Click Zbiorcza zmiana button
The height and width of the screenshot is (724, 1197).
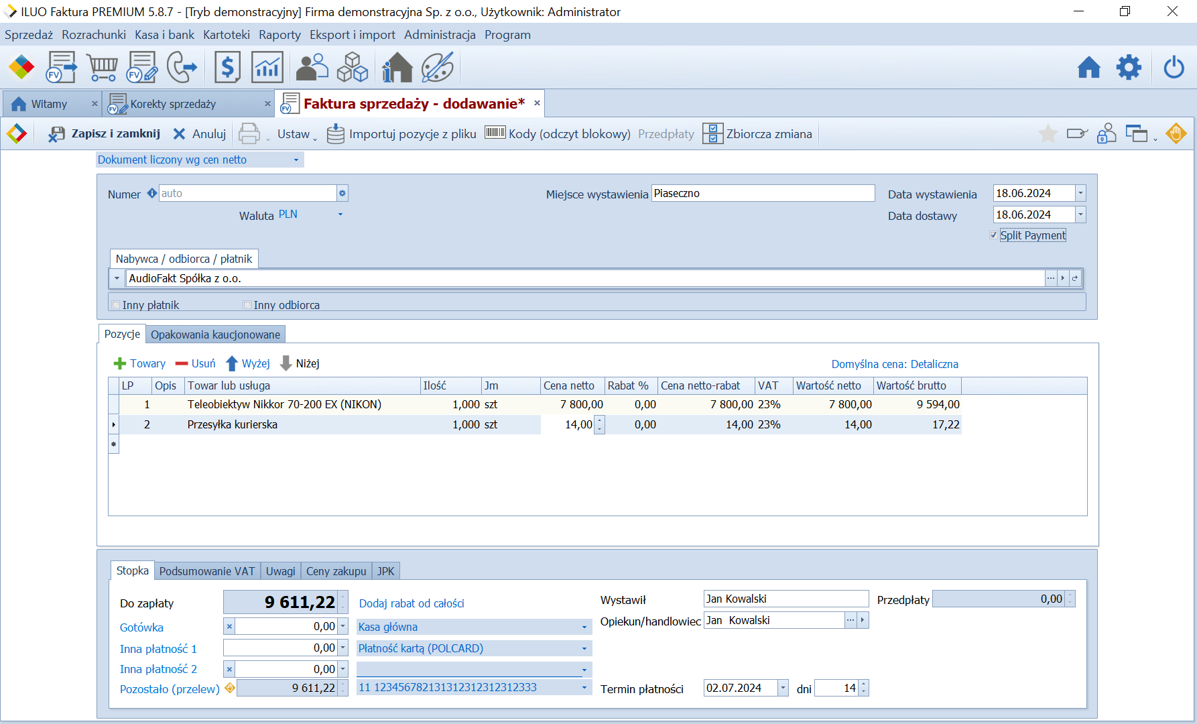pos(757,134)
